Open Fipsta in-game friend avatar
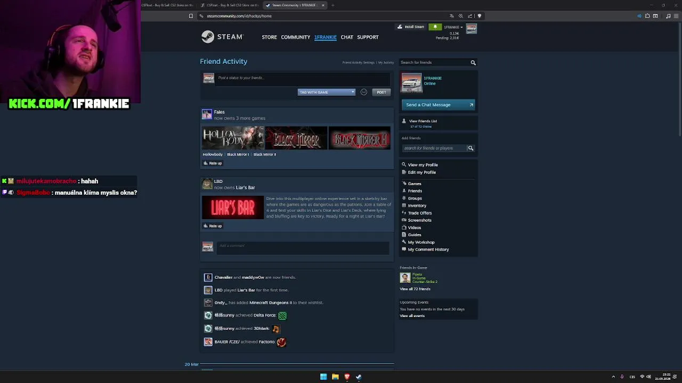The height and width of the screenshot is (383, 682). click(x=405, y=278)
